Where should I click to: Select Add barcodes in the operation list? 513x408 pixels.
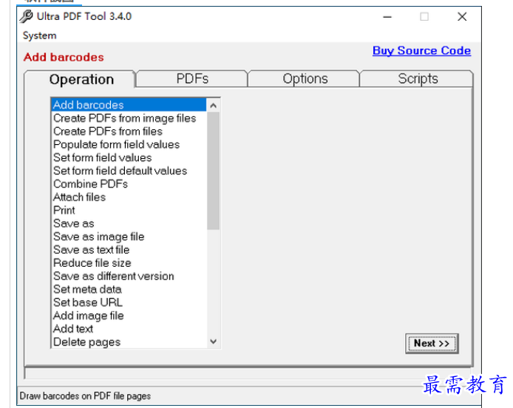coord(129,105)
